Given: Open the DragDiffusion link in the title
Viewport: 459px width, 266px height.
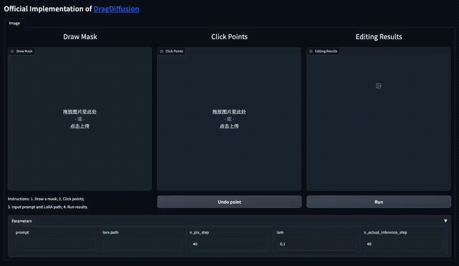Looking at the screenshot, I should pyautogui.click(x=116, y=9).
